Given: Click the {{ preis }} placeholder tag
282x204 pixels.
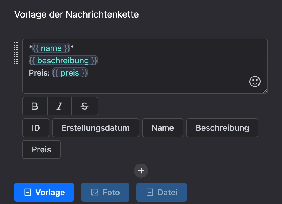Looking at the screenshot, I should coord(70,73).
